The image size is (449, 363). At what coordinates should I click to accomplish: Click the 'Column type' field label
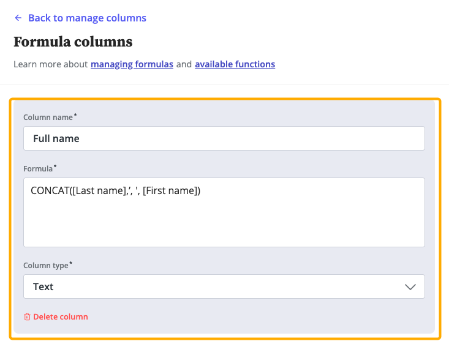click(x=47, y=266)
